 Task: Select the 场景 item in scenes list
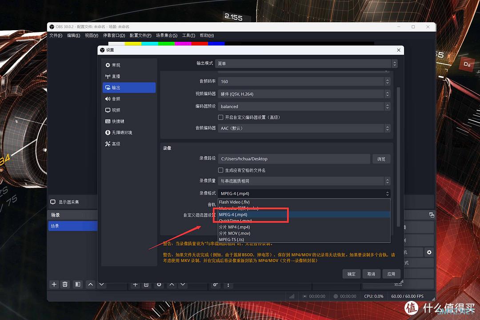pyautogui.click(x=73, y=226)
